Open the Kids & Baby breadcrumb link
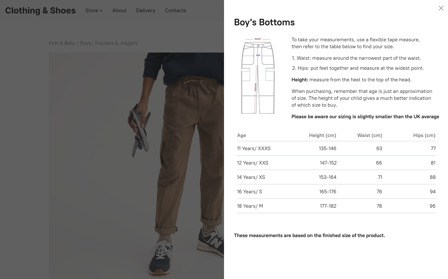Viewport: 448px width, 279px height. pyautogui.click(x=62, y=43)
